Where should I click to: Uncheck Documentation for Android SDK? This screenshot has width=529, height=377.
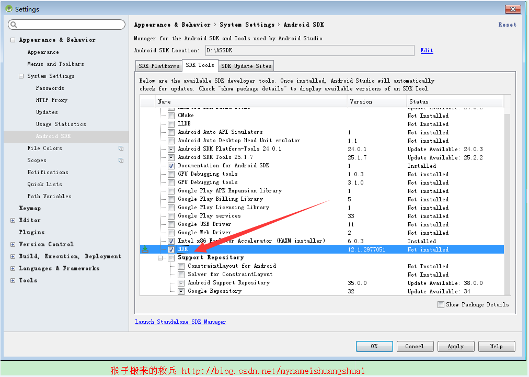point(171,166)
